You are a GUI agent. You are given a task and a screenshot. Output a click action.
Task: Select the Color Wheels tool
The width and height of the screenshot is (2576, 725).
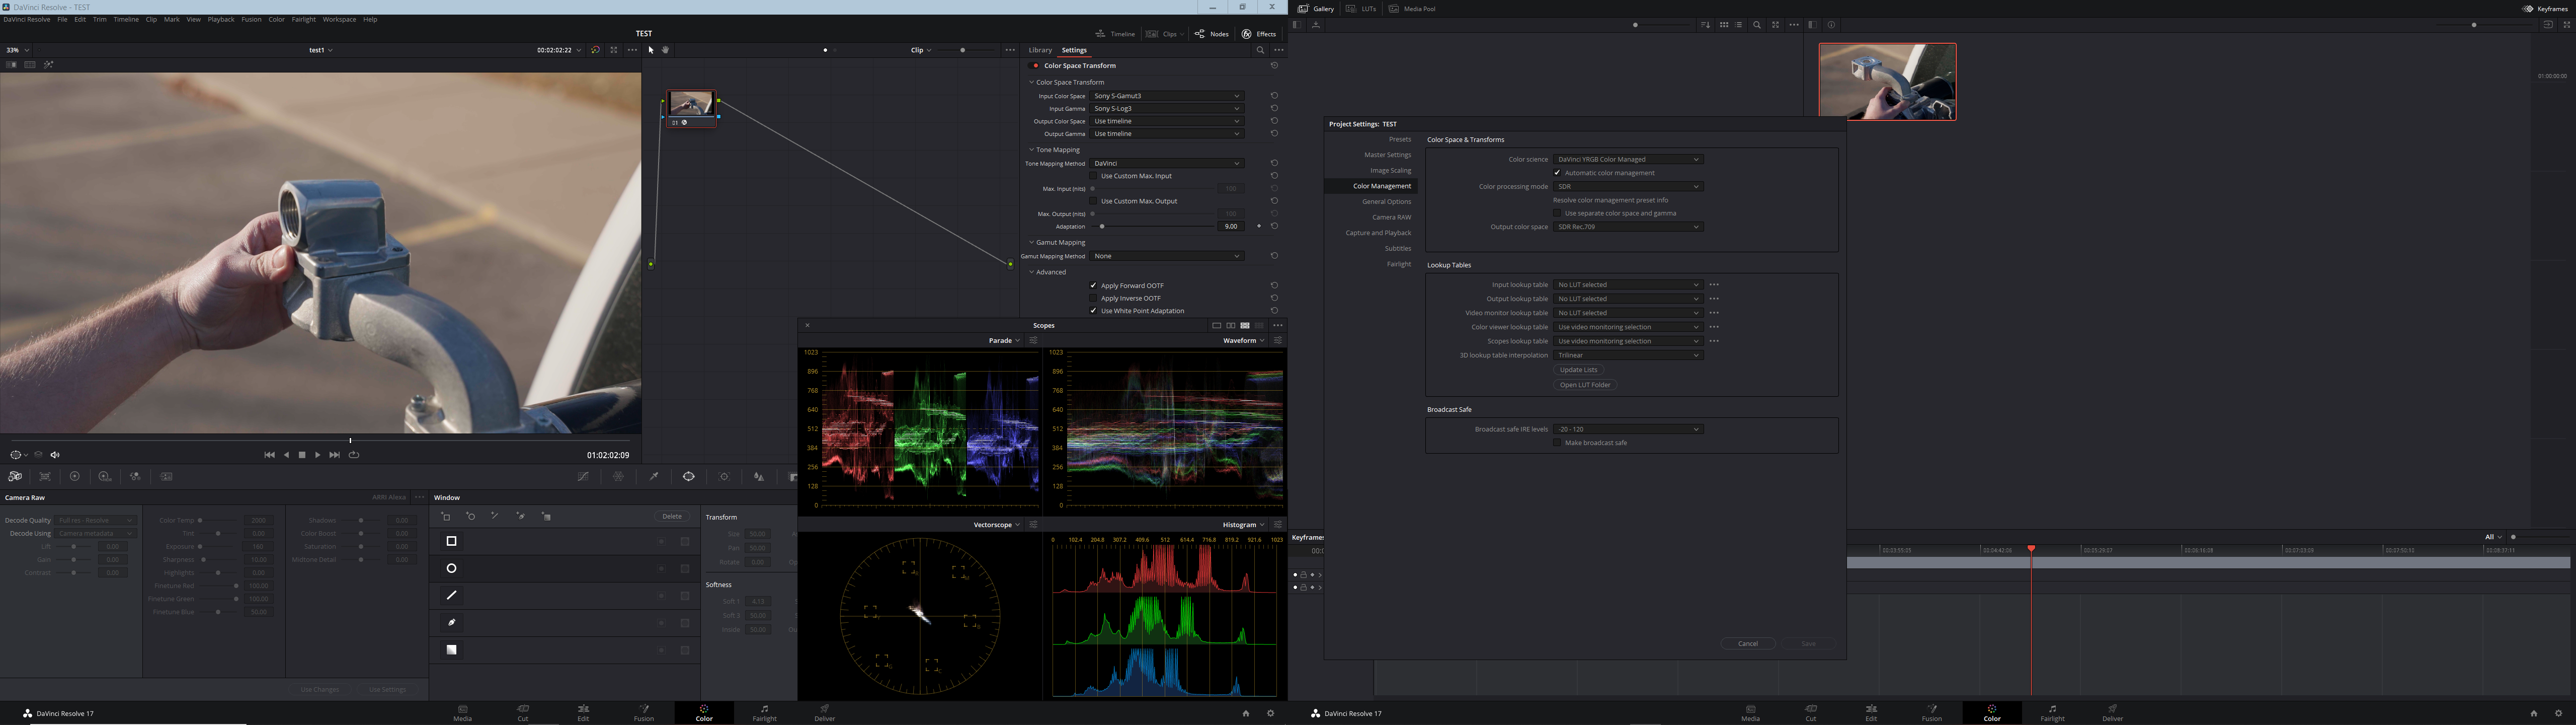click(75, 477)
